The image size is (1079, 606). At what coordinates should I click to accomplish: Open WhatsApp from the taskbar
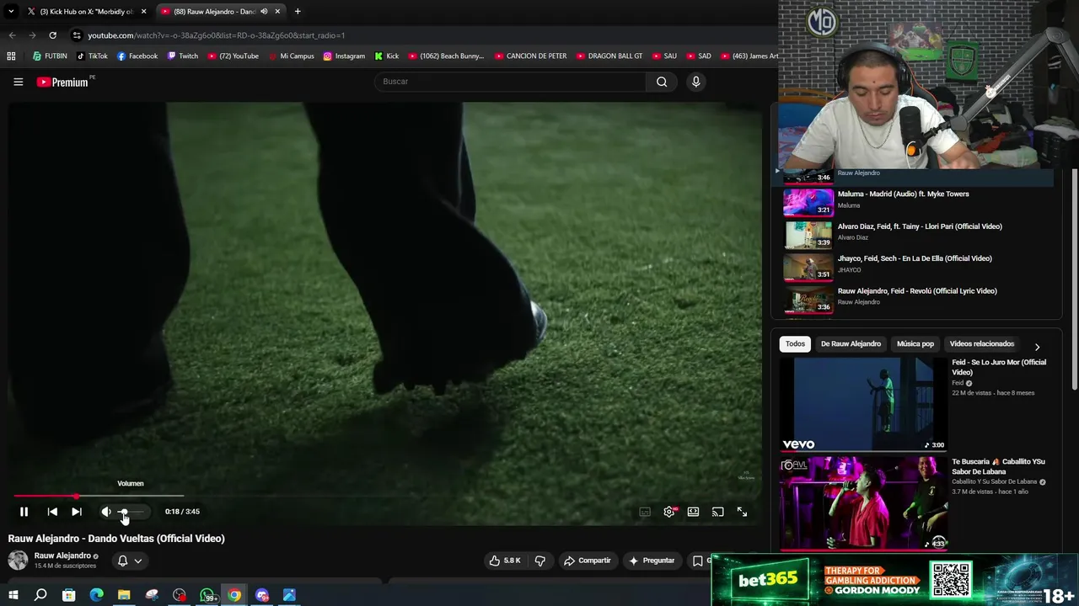207,595
